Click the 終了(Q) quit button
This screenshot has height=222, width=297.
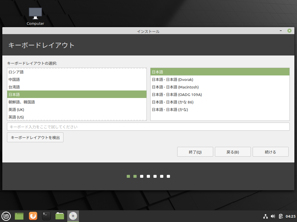point(195,152)
